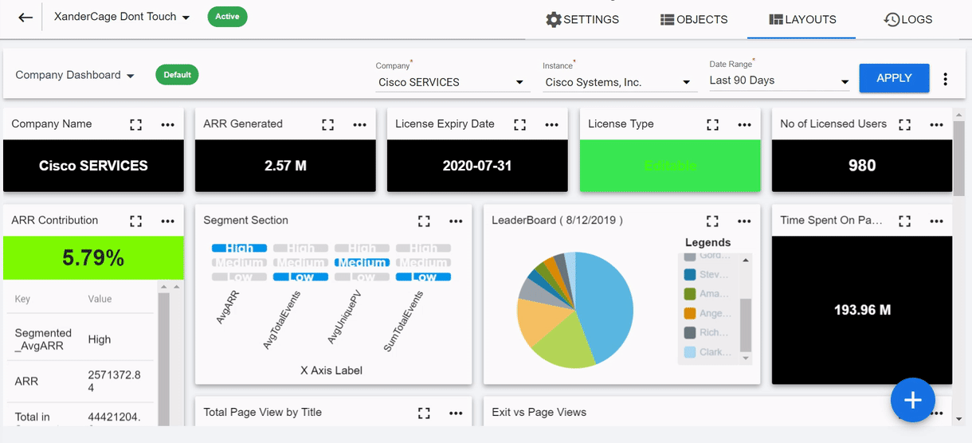Click the Stev... legend color swatch
This screenshot has height=443, width=972.
(690, 275)
